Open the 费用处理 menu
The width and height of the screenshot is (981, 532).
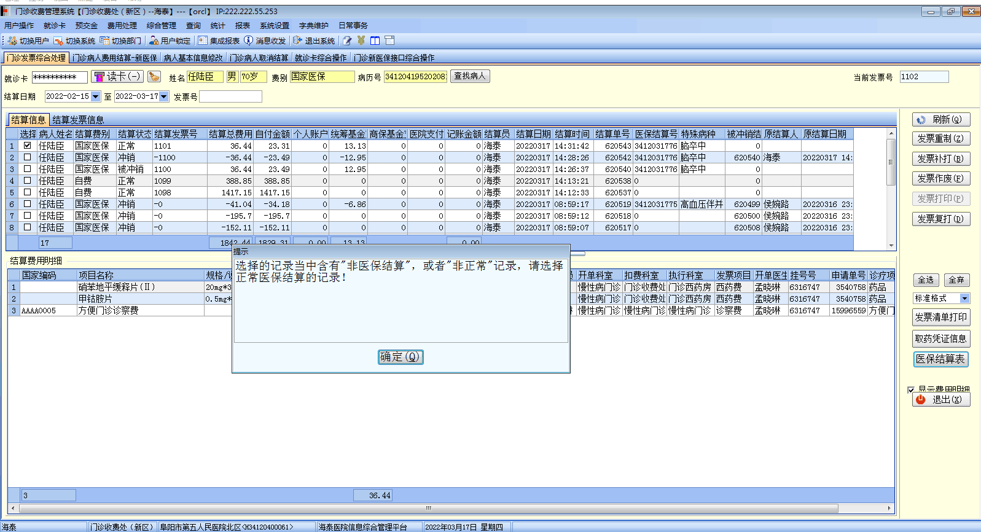(122, 26)
